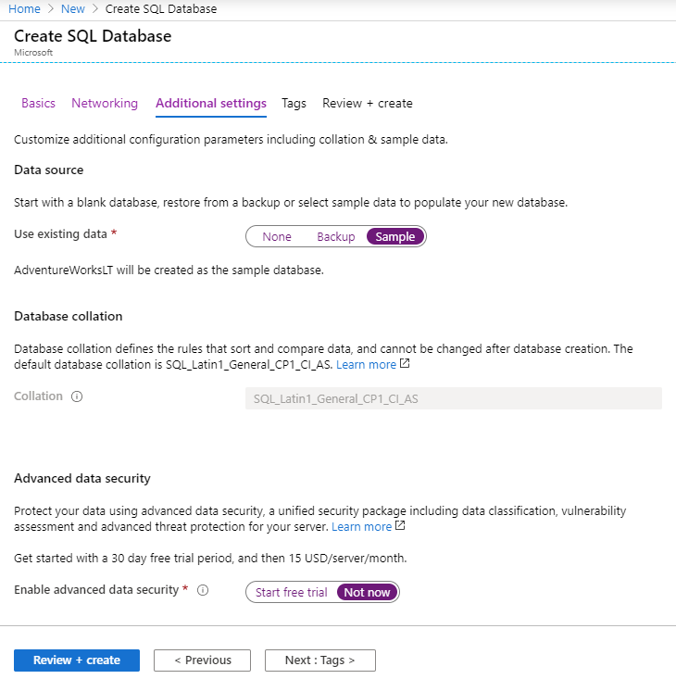Choose Not now for advanced data security
This screenshot has height=679, width=676.
tap(367, 592)
